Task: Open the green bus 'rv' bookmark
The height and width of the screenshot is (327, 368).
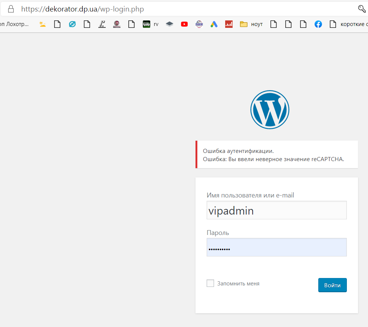Action: coord(151,24)
